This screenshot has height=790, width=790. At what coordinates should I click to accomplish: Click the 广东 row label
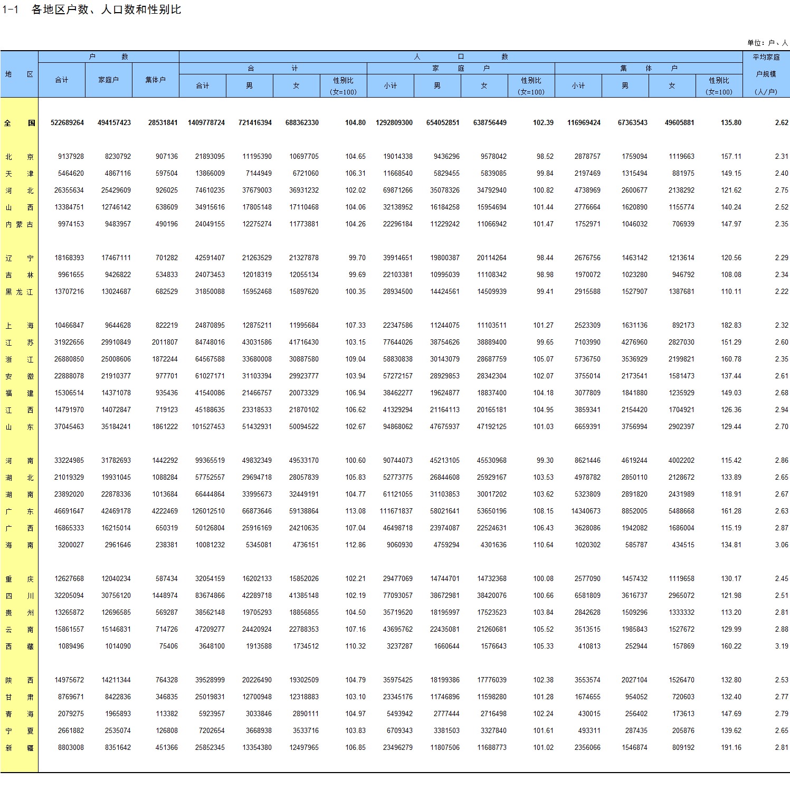(19, 511)
